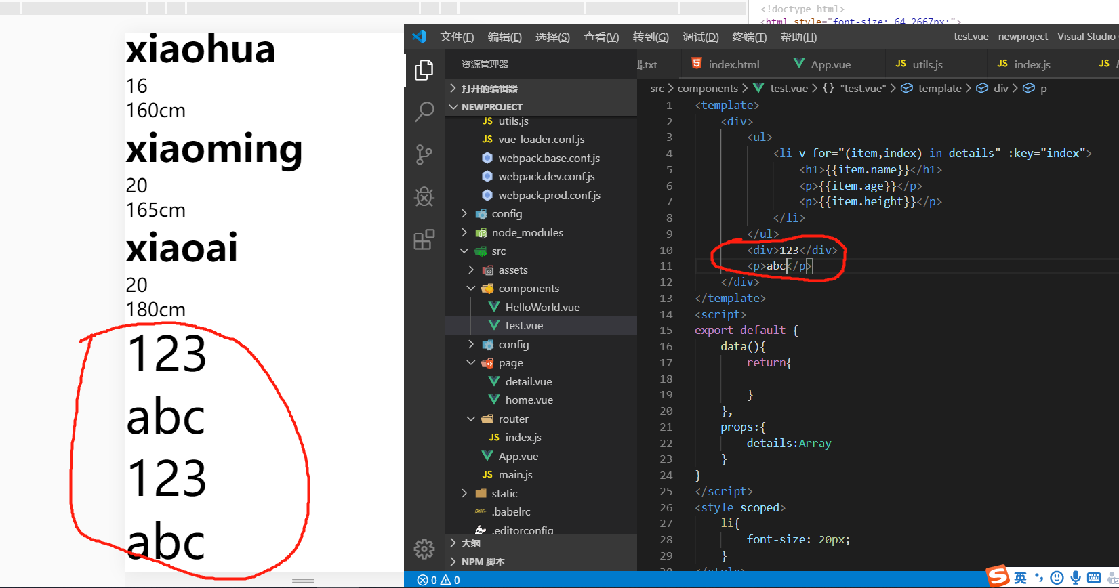Expand the 打开的编辑器 section
The width and height of the screenshot is (1119, 588).
pos(541,89)
